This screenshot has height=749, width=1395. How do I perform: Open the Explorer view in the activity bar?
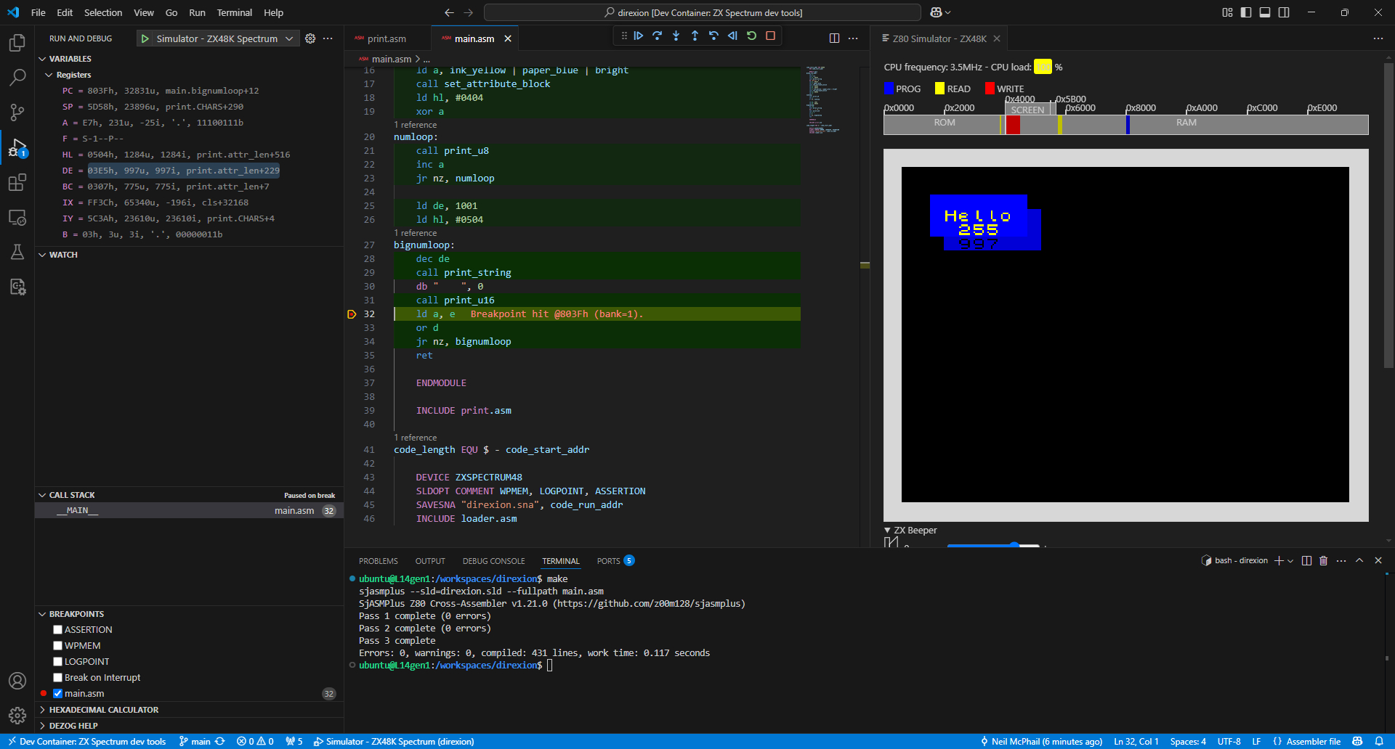coord(17,43)
